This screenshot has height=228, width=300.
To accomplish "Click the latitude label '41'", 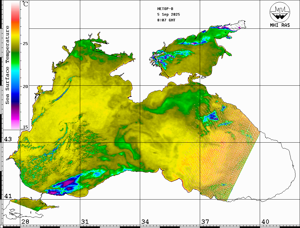I will [8, 196].
